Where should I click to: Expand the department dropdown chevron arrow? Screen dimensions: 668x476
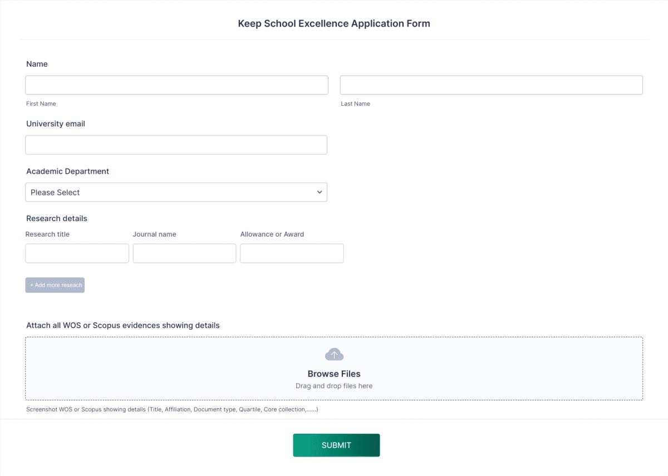[320, 192]
